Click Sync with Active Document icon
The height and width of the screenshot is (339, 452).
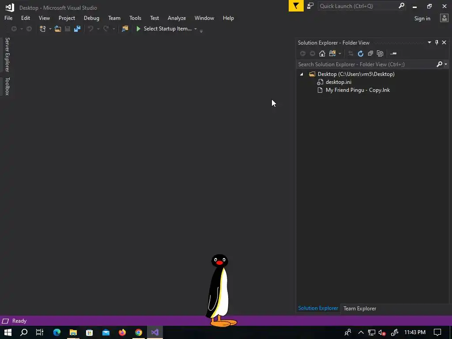(350, 53)
